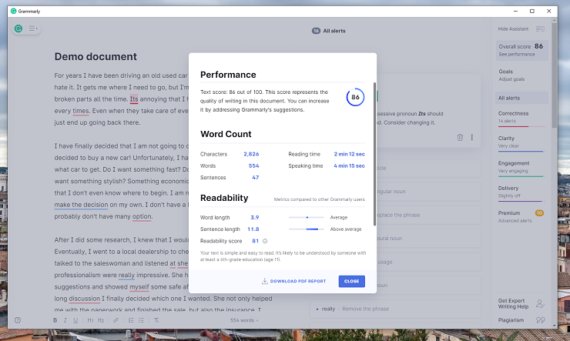Click the Word length average slider bar
The width and height of the screenshot is (570, 341).
(306, 218)
